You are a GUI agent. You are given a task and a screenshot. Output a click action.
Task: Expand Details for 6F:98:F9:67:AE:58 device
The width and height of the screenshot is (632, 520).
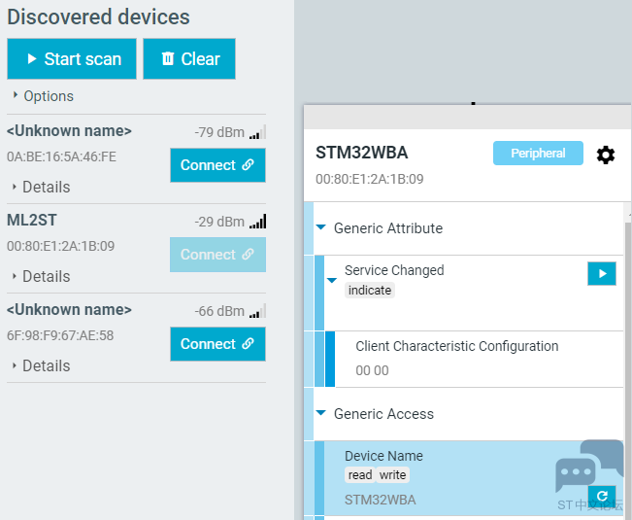(x=41, y=365)
